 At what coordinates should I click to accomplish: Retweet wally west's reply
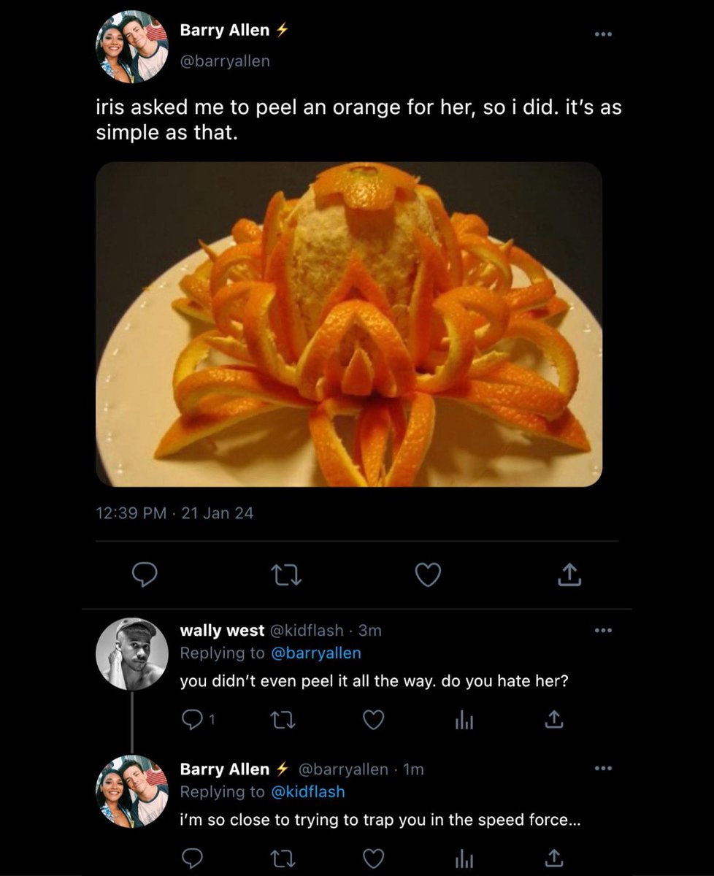pos(282,720)
